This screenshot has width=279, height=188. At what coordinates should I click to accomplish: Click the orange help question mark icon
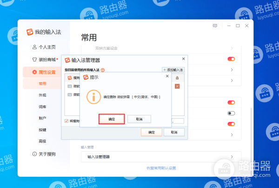click(103, 70)
